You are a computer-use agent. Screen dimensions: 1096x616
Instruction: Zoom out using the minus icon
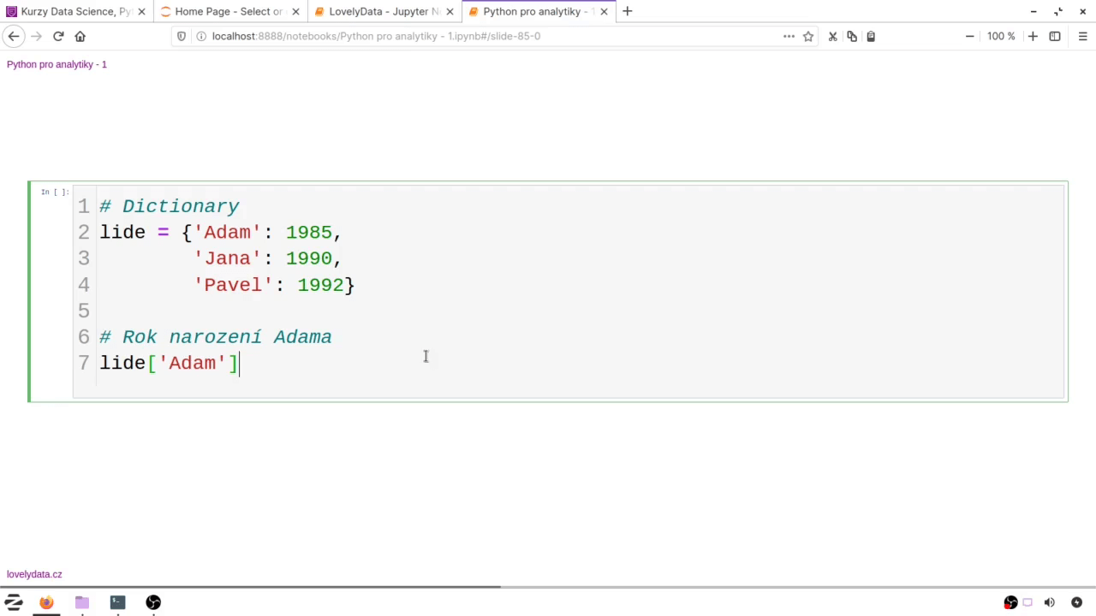(969, 36)
